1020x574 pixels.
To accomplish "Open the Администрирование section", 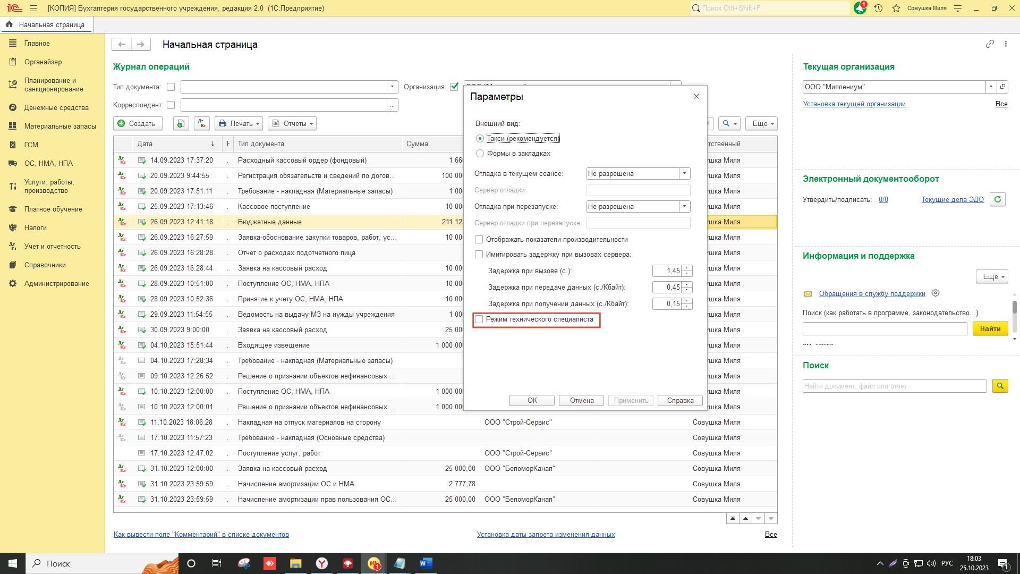I will tap(57, 283).
